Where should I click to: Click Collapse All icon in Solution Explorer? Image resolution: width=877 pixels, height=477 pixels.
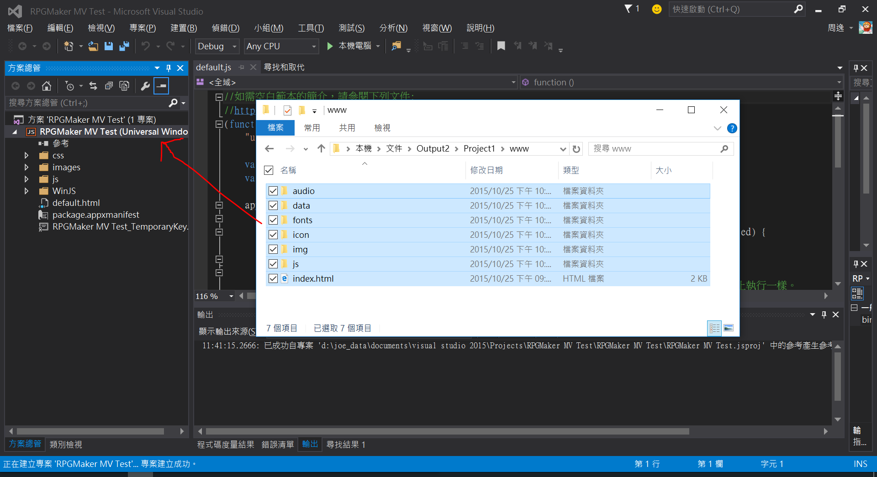point(109,86)
